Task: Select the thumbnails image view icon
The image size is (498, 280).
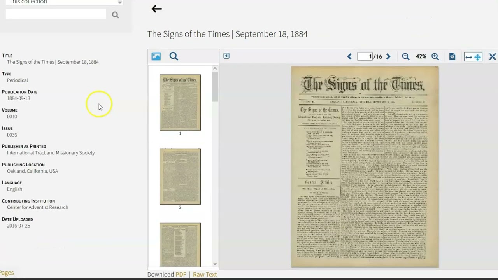Action: coord(156,56)
